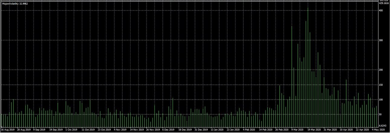Click the 6.6243 scale minimum value

[383, 125]
